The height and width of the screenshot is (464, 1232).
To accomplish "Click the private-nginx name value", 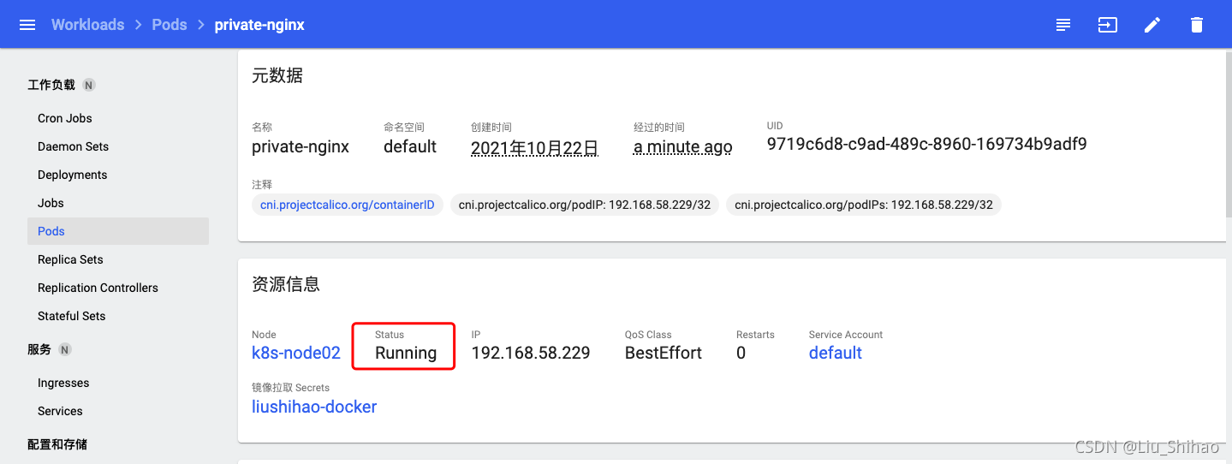I will tap(301, 146).
